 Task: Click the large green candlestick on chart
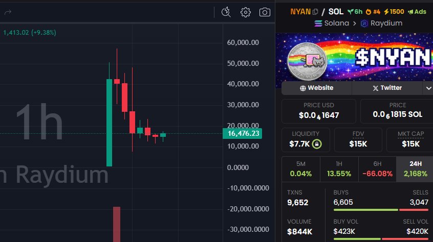pyautogui.click(x=110, y=123)
